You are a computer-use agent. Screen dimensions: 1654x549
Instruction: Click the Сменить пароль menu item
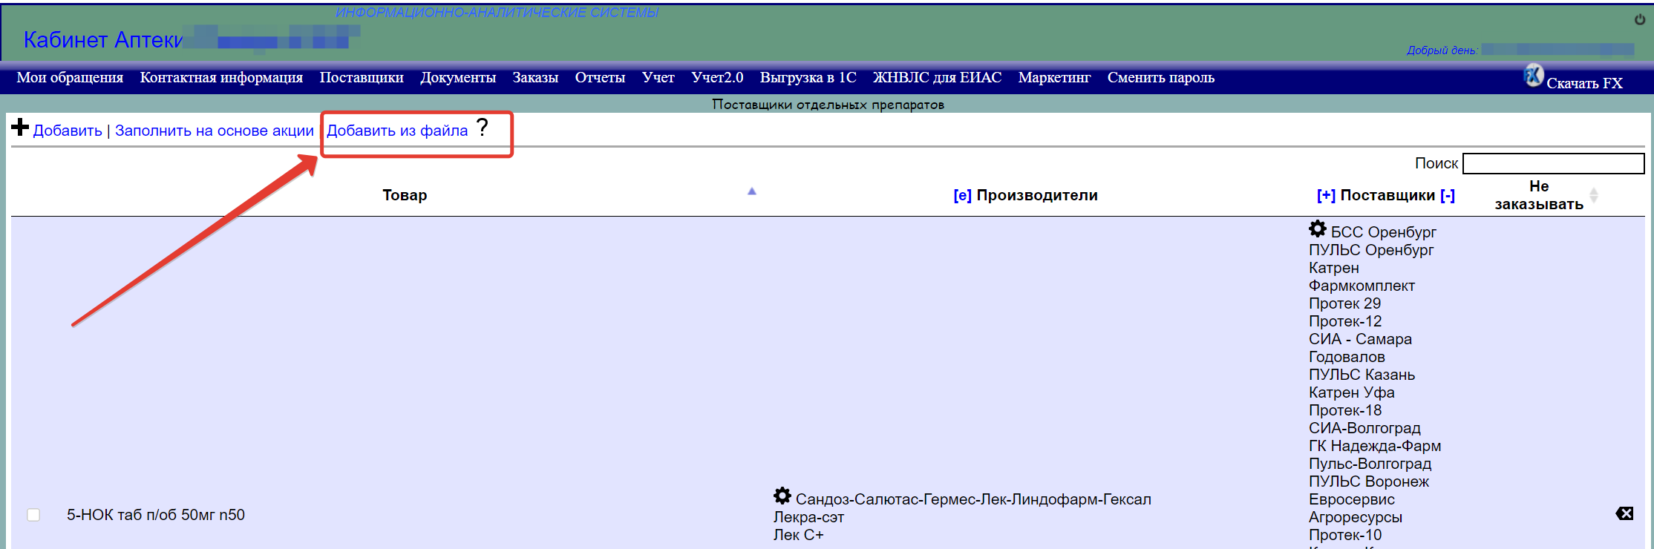click(x=1160, y=78)
